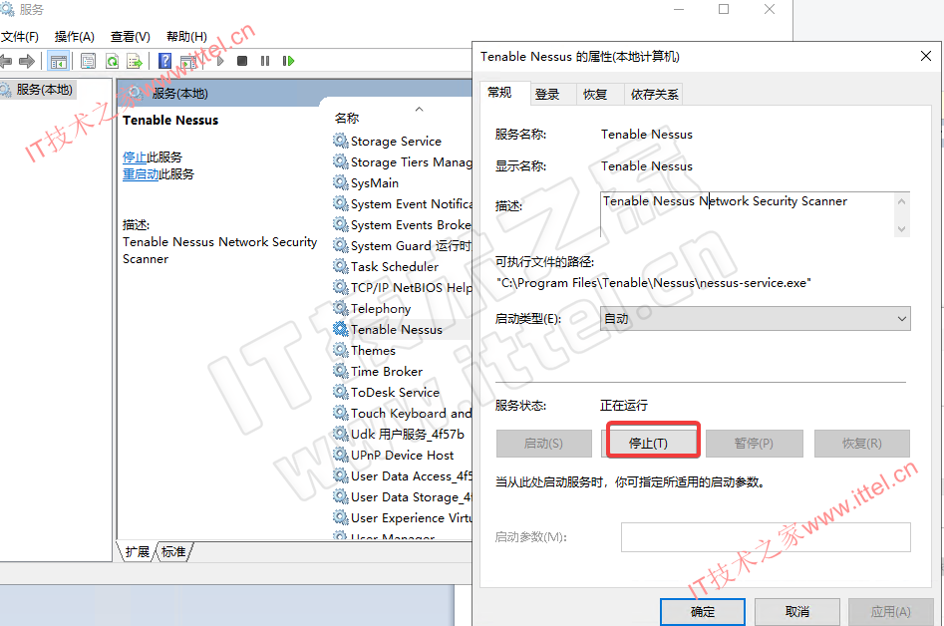
Task: Select the Touch Keyboard and… service row
Action: (x=403, y=413)
